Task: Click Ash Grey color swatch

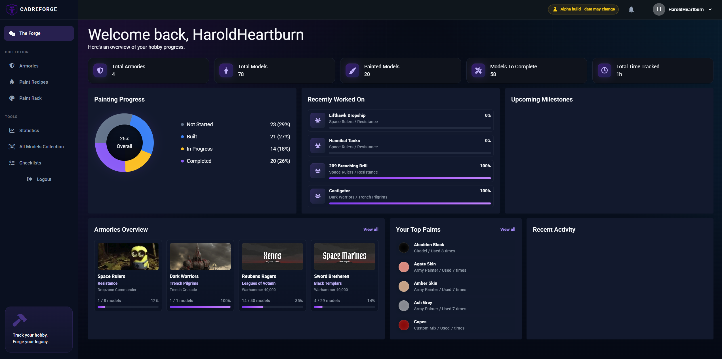Action: tap(404, 305)
